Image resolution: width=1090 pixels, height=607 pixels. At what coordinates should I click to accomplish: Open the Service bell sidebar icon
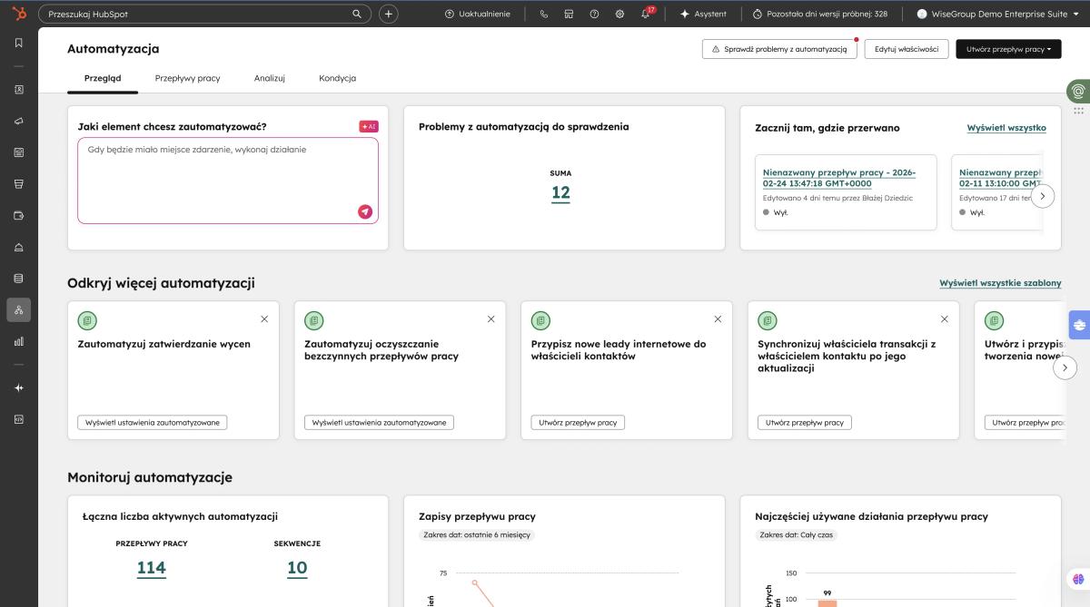click(19, 247)
